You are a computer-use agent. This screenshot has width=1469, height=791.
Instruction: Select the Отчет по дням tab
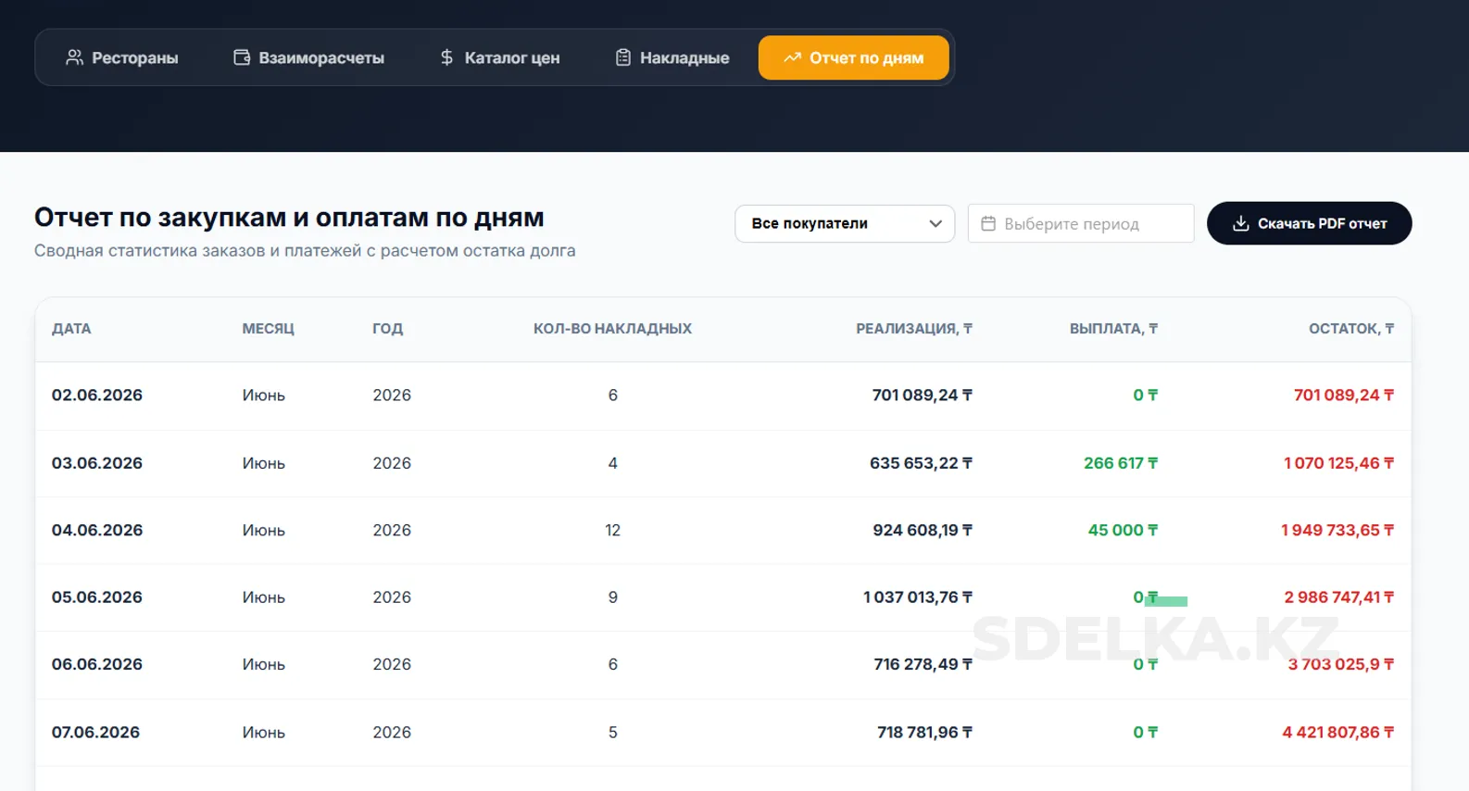854,57
